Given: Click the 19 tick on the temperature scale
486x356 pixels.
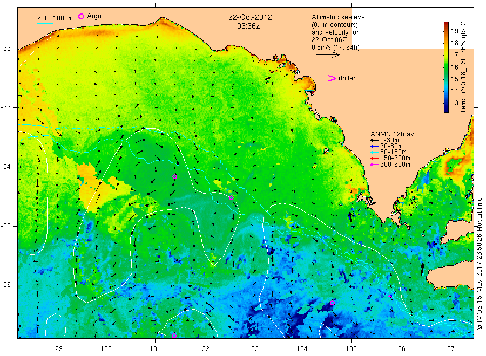Looking at the screenshot, I should 454,31.
